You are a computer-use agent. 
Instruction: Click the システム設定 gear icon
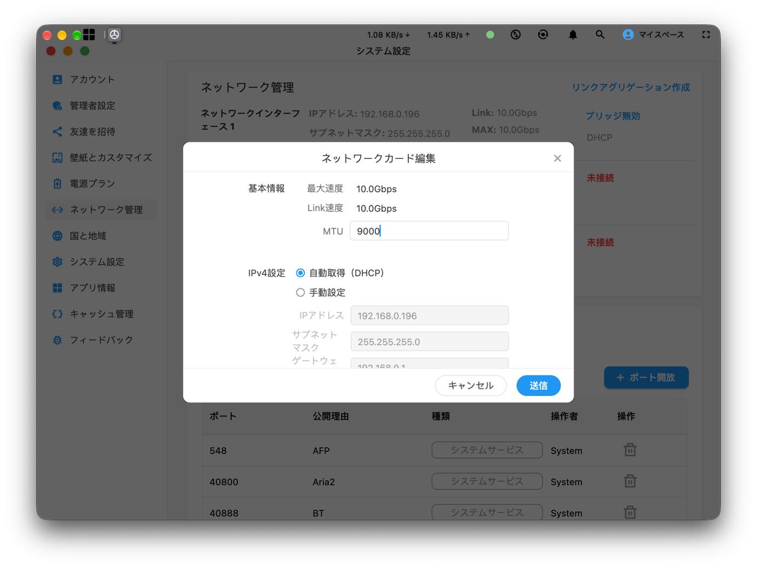[x=57, y=262]
